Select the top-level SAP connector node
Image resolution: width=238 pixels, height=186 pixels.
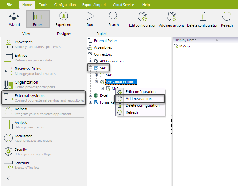click(x=103, y=68)
